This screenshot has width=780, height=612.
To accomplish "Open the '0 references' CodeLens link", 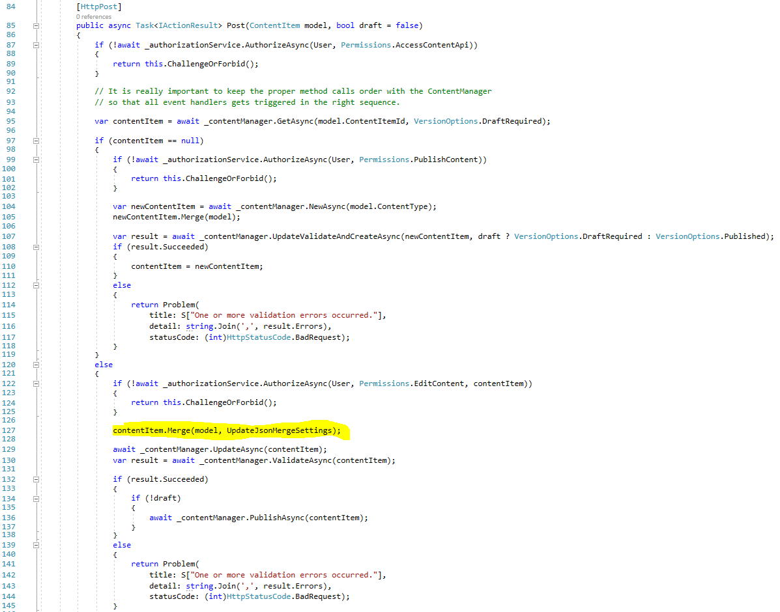I will pos(94,17).
